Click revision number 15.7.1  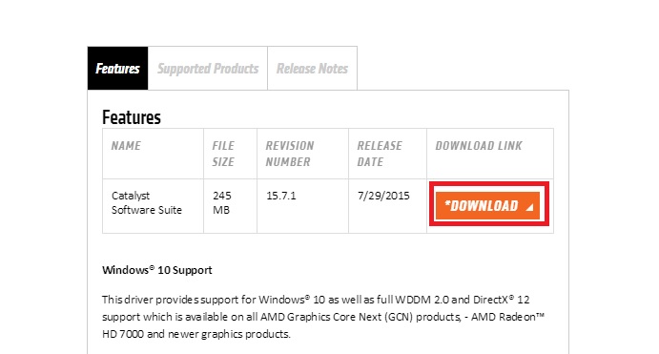click(281, 196)
